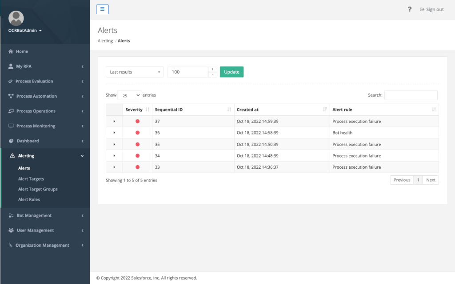The image size is (455, 284).
Task: Click the Home house icon in sidebar
Action: coord(11,51)
